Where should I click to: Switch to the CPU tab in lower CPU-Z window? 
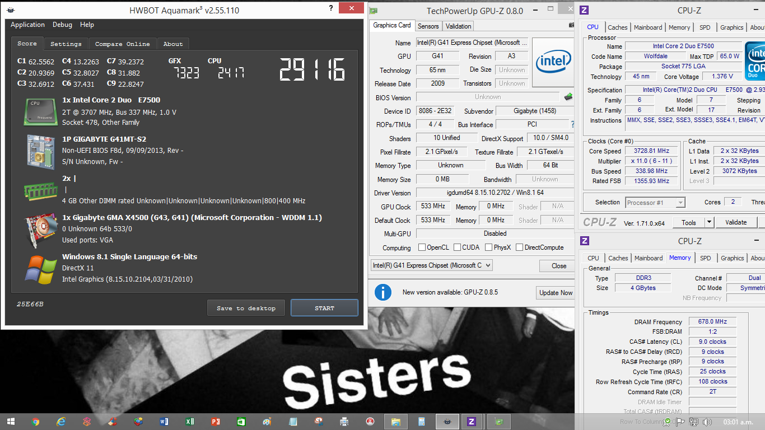coord(593,258)
